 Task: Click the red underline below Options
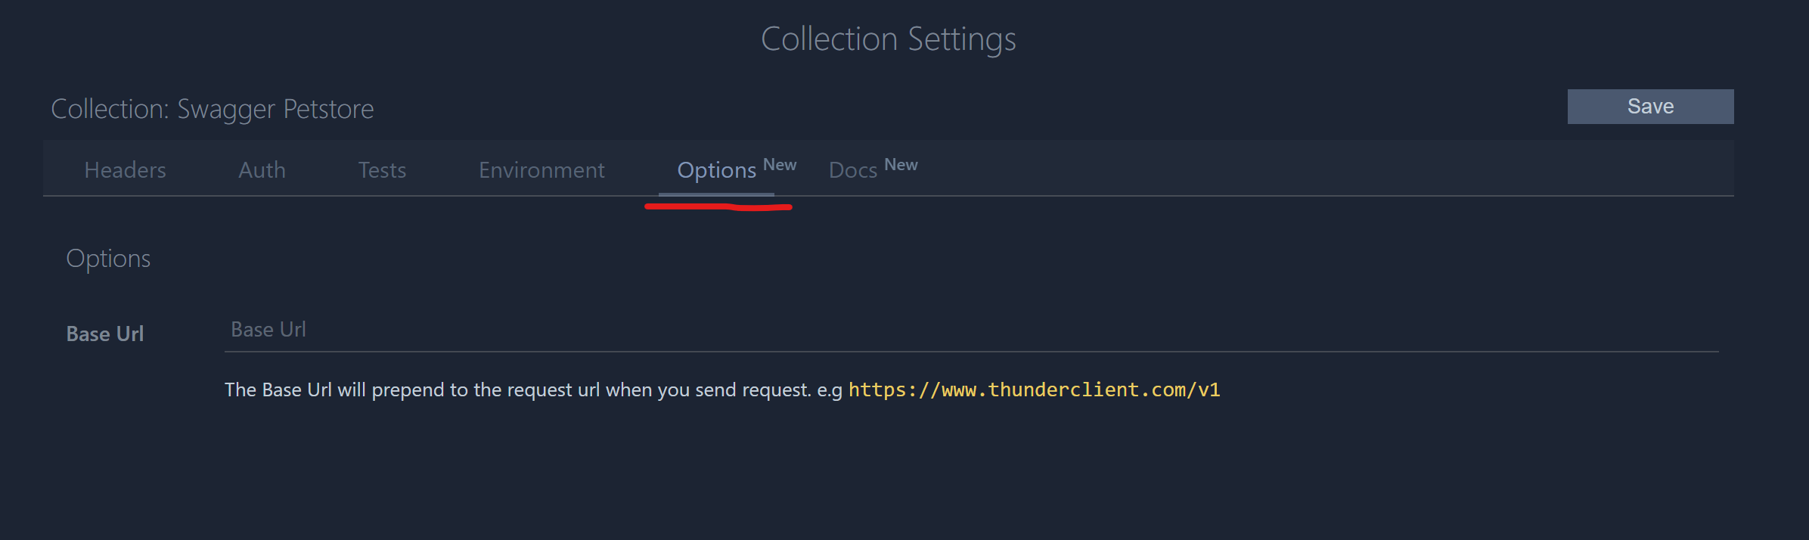tap(718, 206)
